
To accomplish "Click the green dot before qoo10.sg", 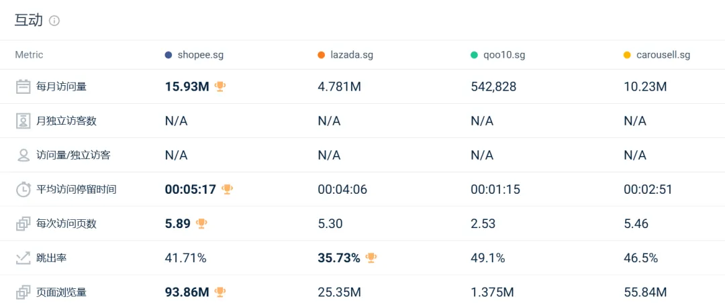I will click(474, 55).
